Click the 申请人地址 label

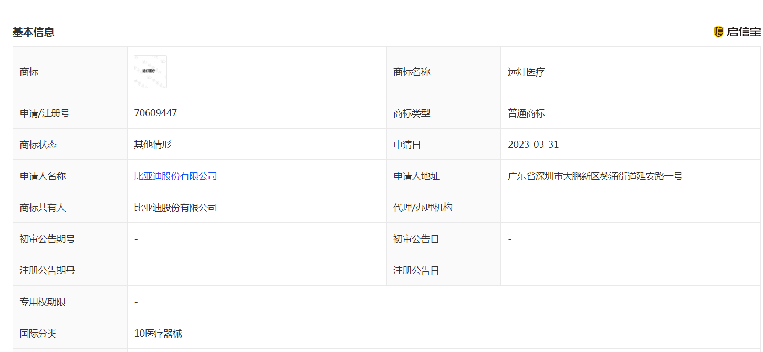point(416,176)
